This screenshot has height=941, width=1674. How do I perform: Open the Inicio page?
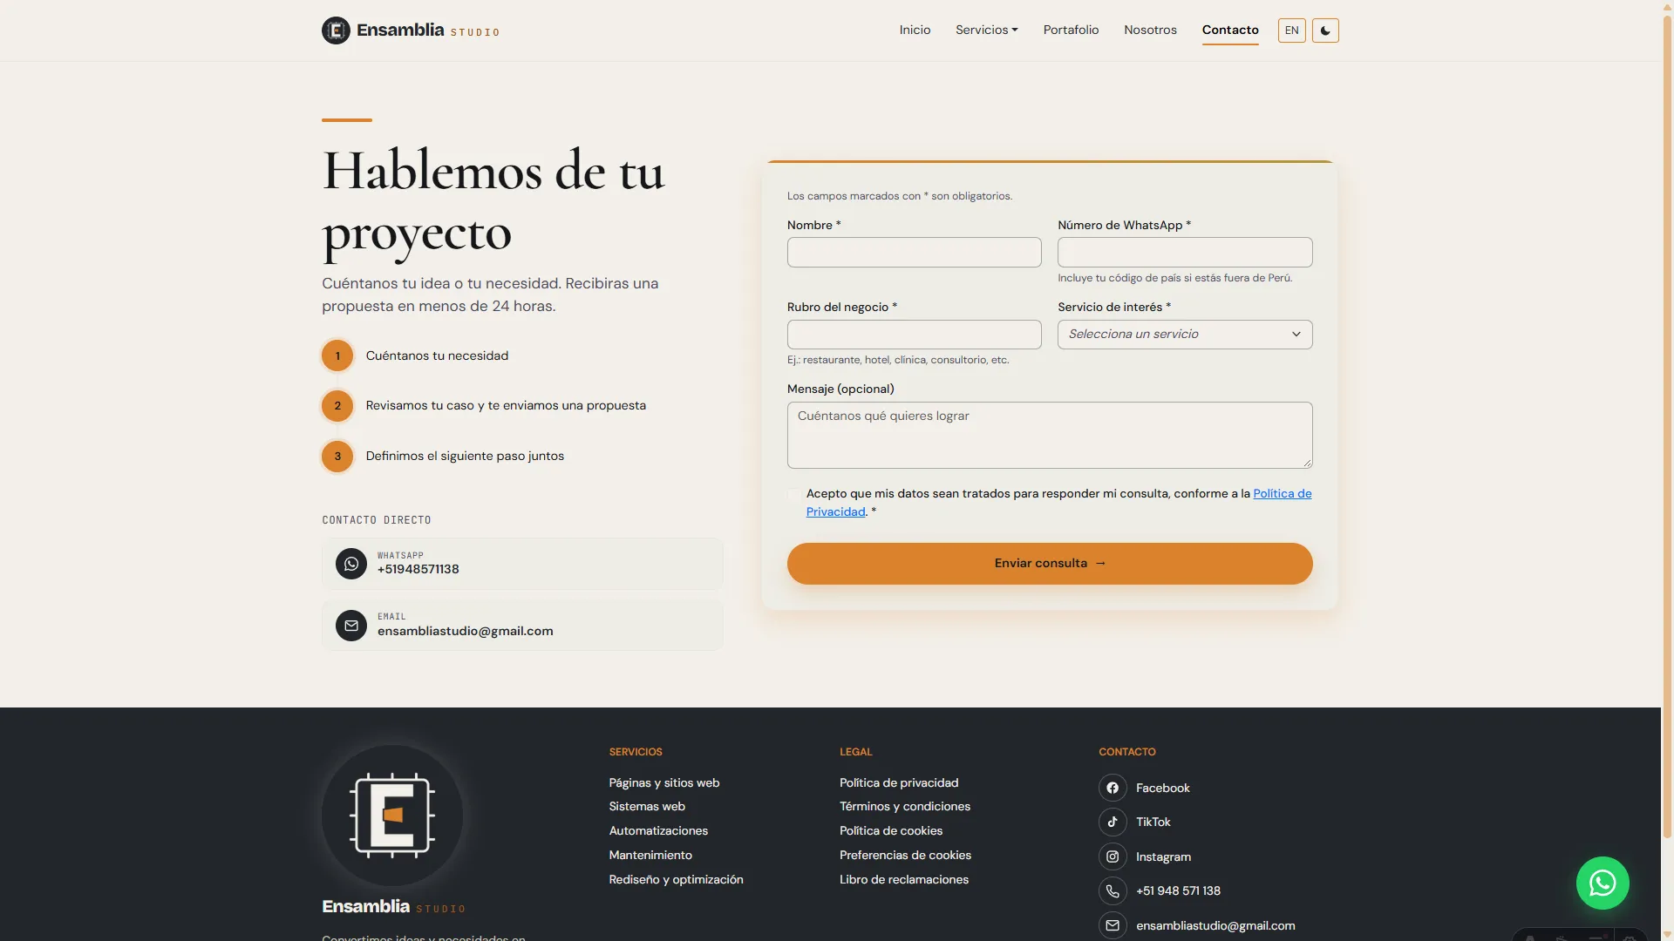[x=915, y=30]
